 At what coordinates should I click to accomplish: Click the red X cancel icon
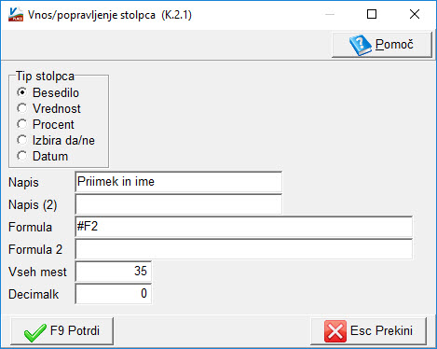pyautogui.click(x=335, y=331)
